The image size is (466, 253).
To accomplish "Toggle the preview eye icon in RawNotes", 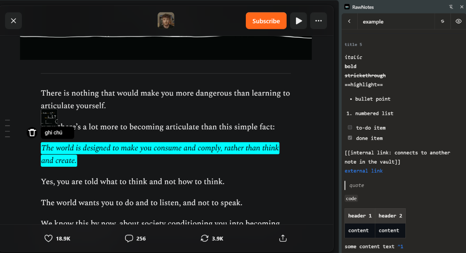I will tap(458, 21).
